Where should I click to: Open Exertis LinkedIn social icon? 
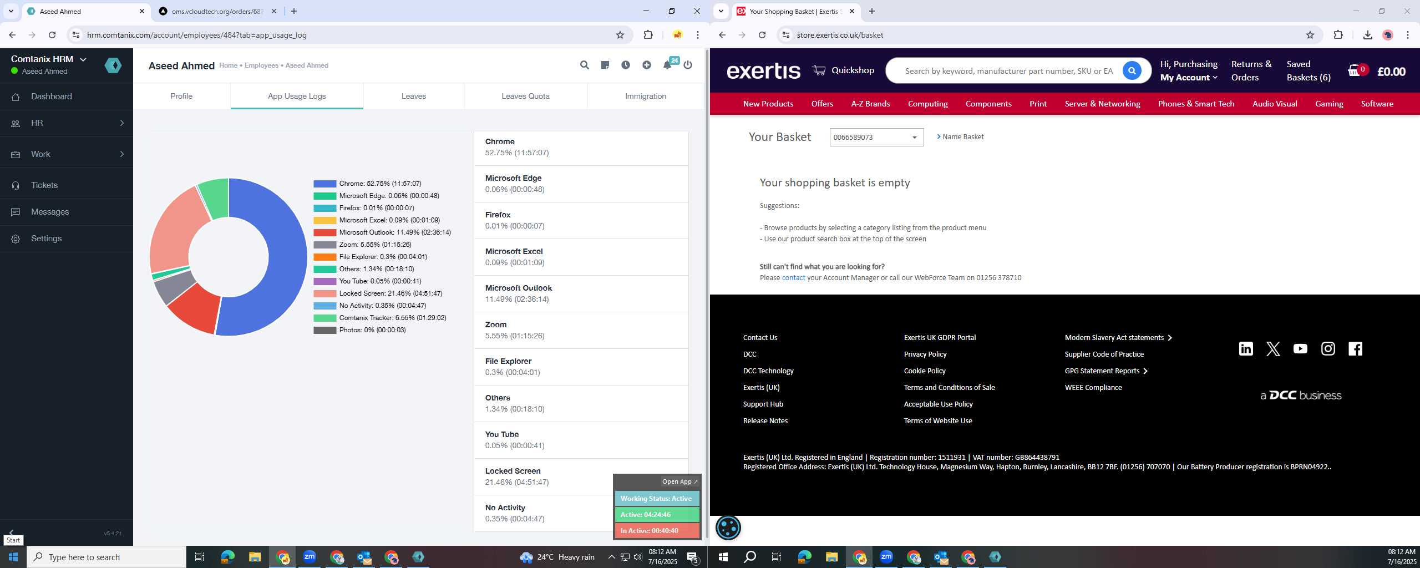click(1246, 348)
